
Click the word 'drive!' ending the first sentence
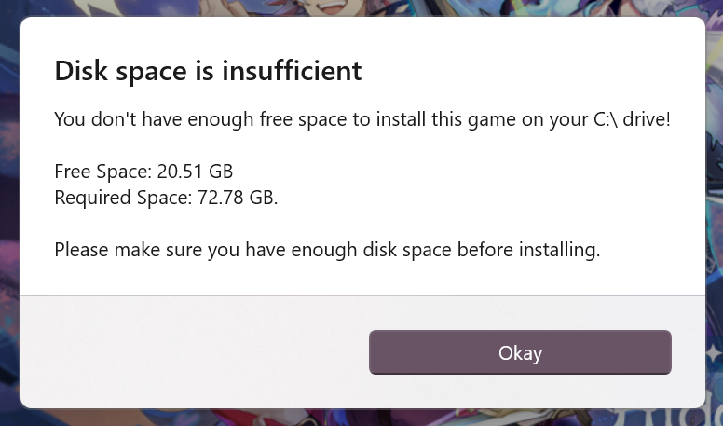pos(647,119)
